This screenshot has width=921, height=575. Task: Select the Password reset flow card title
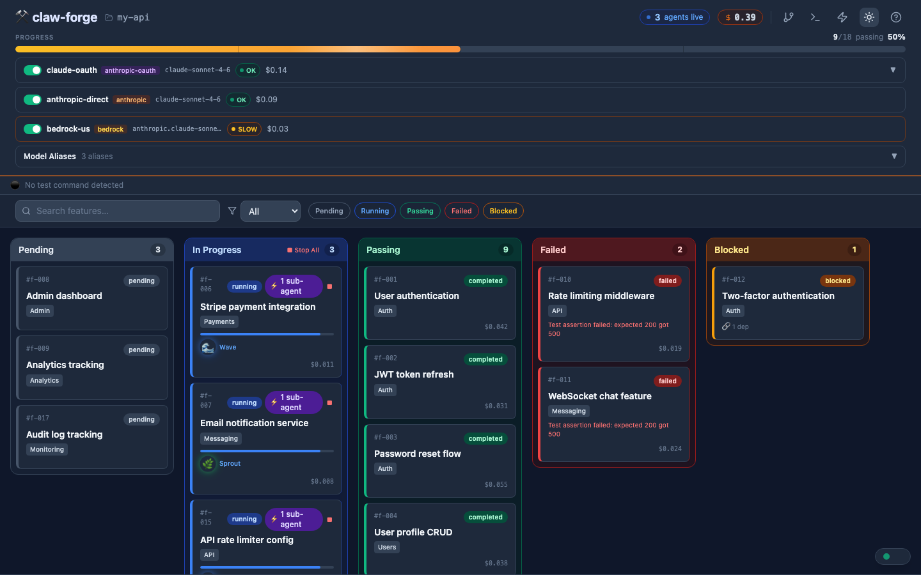coord(418,454)
